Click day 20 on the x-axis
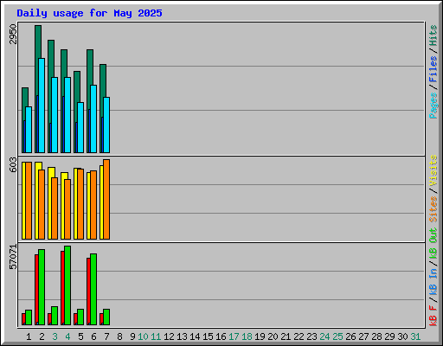The height and width of the screenshot is (346, 443). tap(273, 336)
